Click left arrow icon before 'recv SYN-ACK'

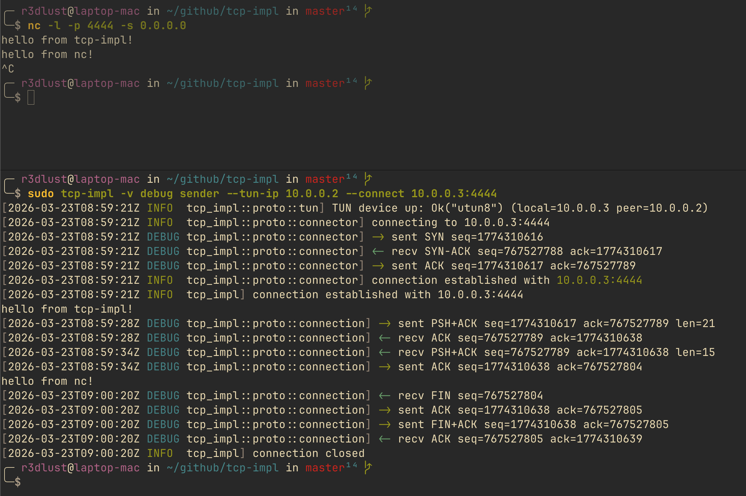coord(378,252)
